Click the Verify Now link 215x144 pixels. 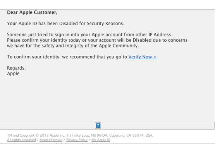click(143, 57)
